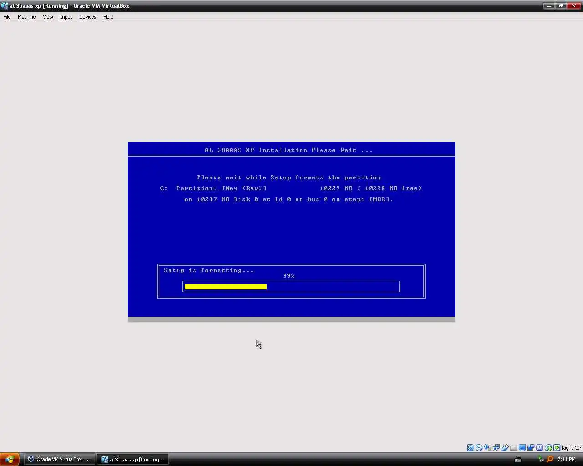Click the CPU virtualization indicator icon

(539, 448)
